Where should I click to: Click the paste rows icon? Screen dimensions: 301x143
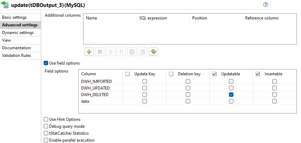tap(143, 52)
